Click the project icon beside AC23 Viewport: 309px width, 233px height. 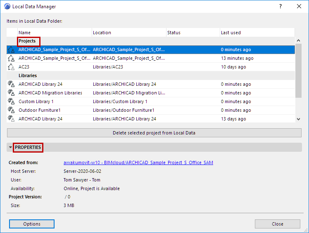pos(11,67)
